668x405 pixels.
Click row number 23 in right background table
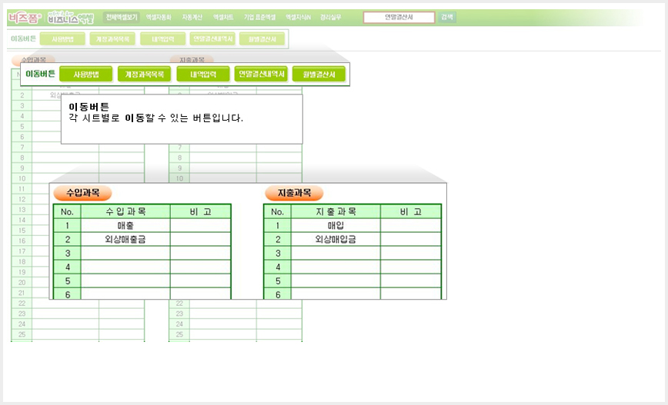(x=179, y=314)
